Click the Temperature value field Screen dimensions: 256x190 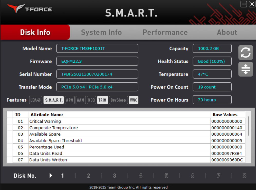[x=212, y=74]
